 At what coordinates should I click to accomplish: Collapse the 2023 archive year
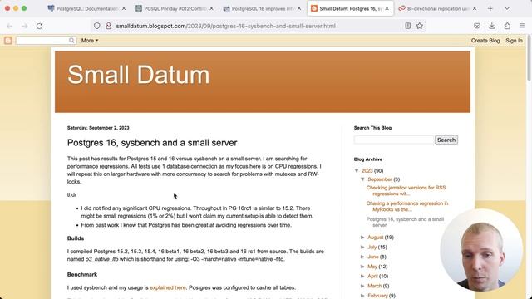coord(357,170)
